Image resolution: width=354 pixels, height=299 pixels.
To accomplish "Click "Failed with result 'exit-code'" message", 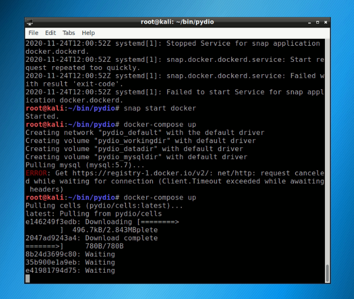I will point(175,80).
